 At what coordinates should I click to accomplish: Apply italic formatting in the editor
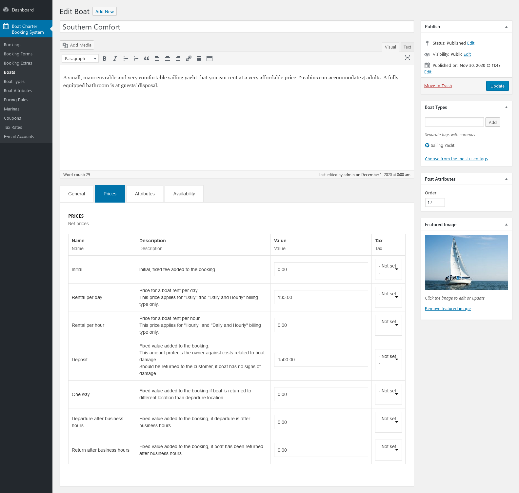click(x=115, y=58)
